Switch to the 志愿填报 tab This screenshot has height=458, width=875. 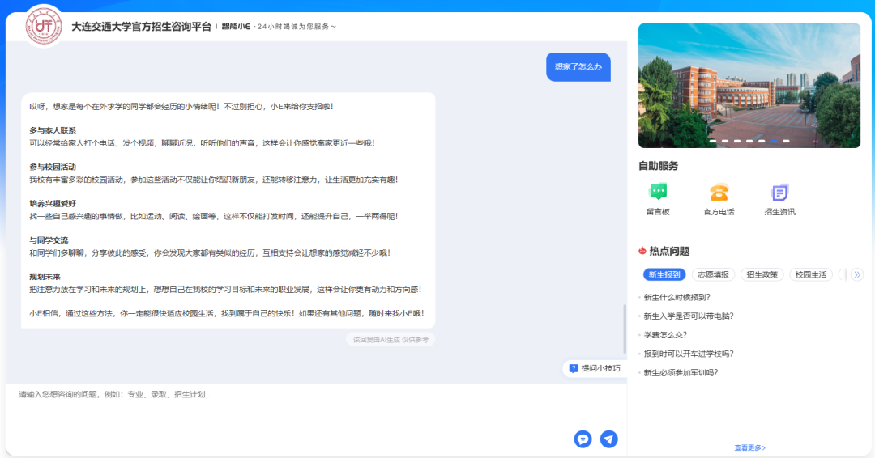point(713,274)
